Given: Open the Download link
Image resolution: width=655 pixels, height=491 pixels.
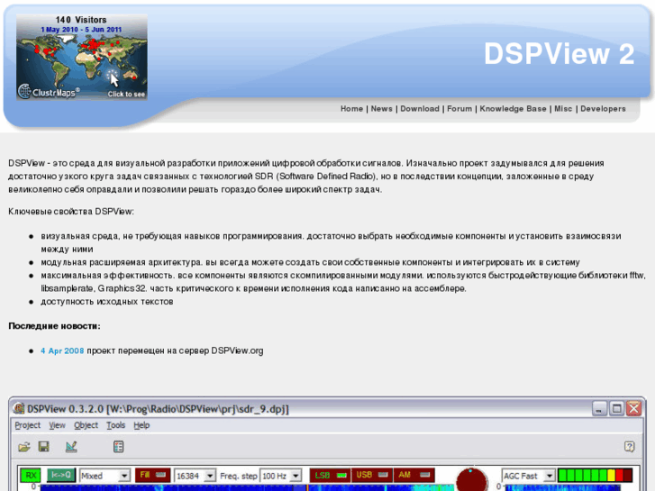Looking at the screenshot, I should point(420,109).
